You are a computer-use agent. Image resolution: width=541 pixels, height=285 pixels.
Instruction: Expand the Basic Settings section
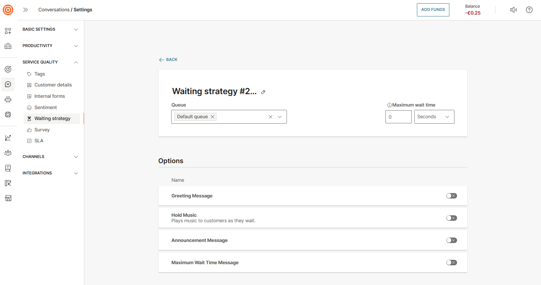(x=50, y=29)
